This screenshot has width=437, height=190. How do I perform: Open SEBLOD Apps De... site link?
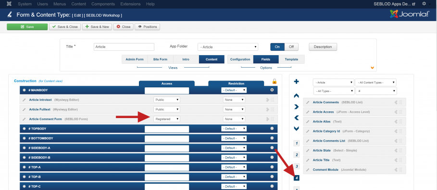(394, 4)
